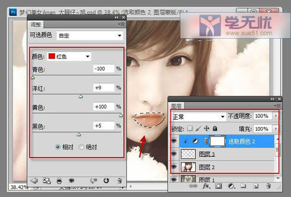Screen dimensions: 291x197
Task: Click the expanded view icon in Adjustments panel
Action: tap(47, 181)
